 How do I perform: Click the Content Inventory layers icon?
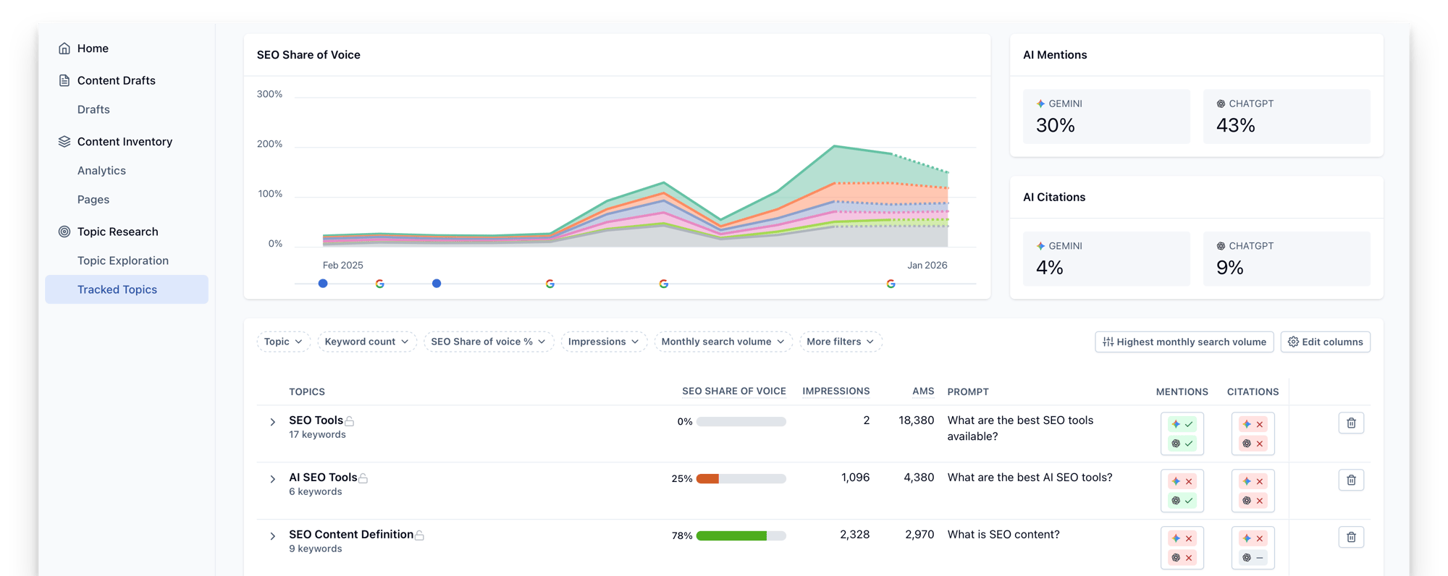pos(64,142)
